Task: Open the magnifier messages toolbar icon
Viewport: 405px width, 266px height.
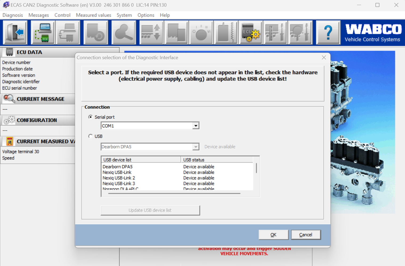Action: [124, 33]
